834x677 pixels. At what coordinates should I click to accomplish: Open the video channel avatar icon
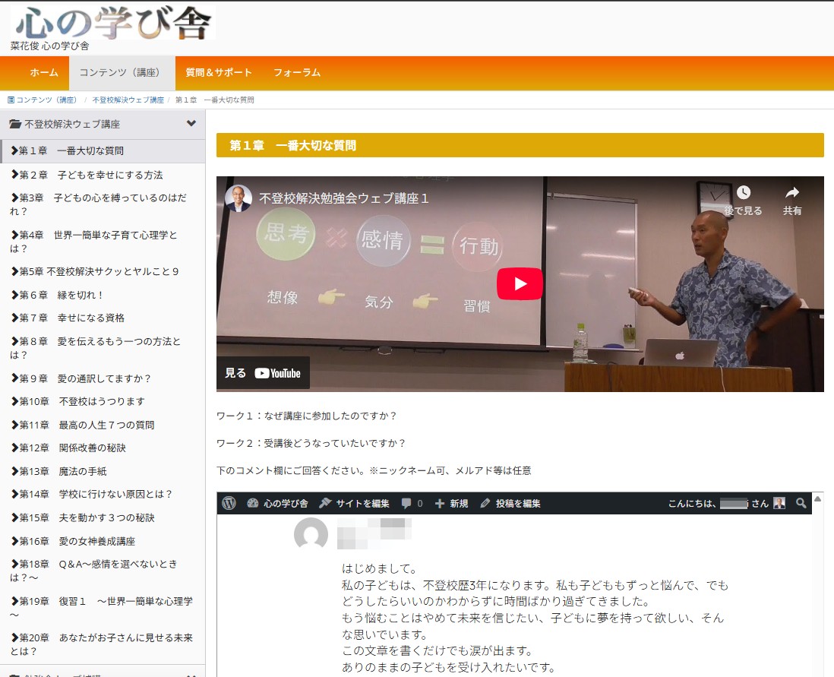[x=238, y=198]
